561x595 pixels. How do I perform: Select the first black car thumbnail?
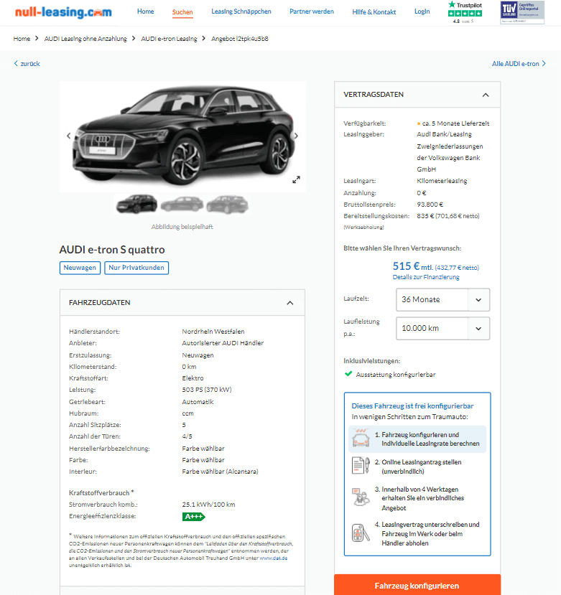point(136,204)
